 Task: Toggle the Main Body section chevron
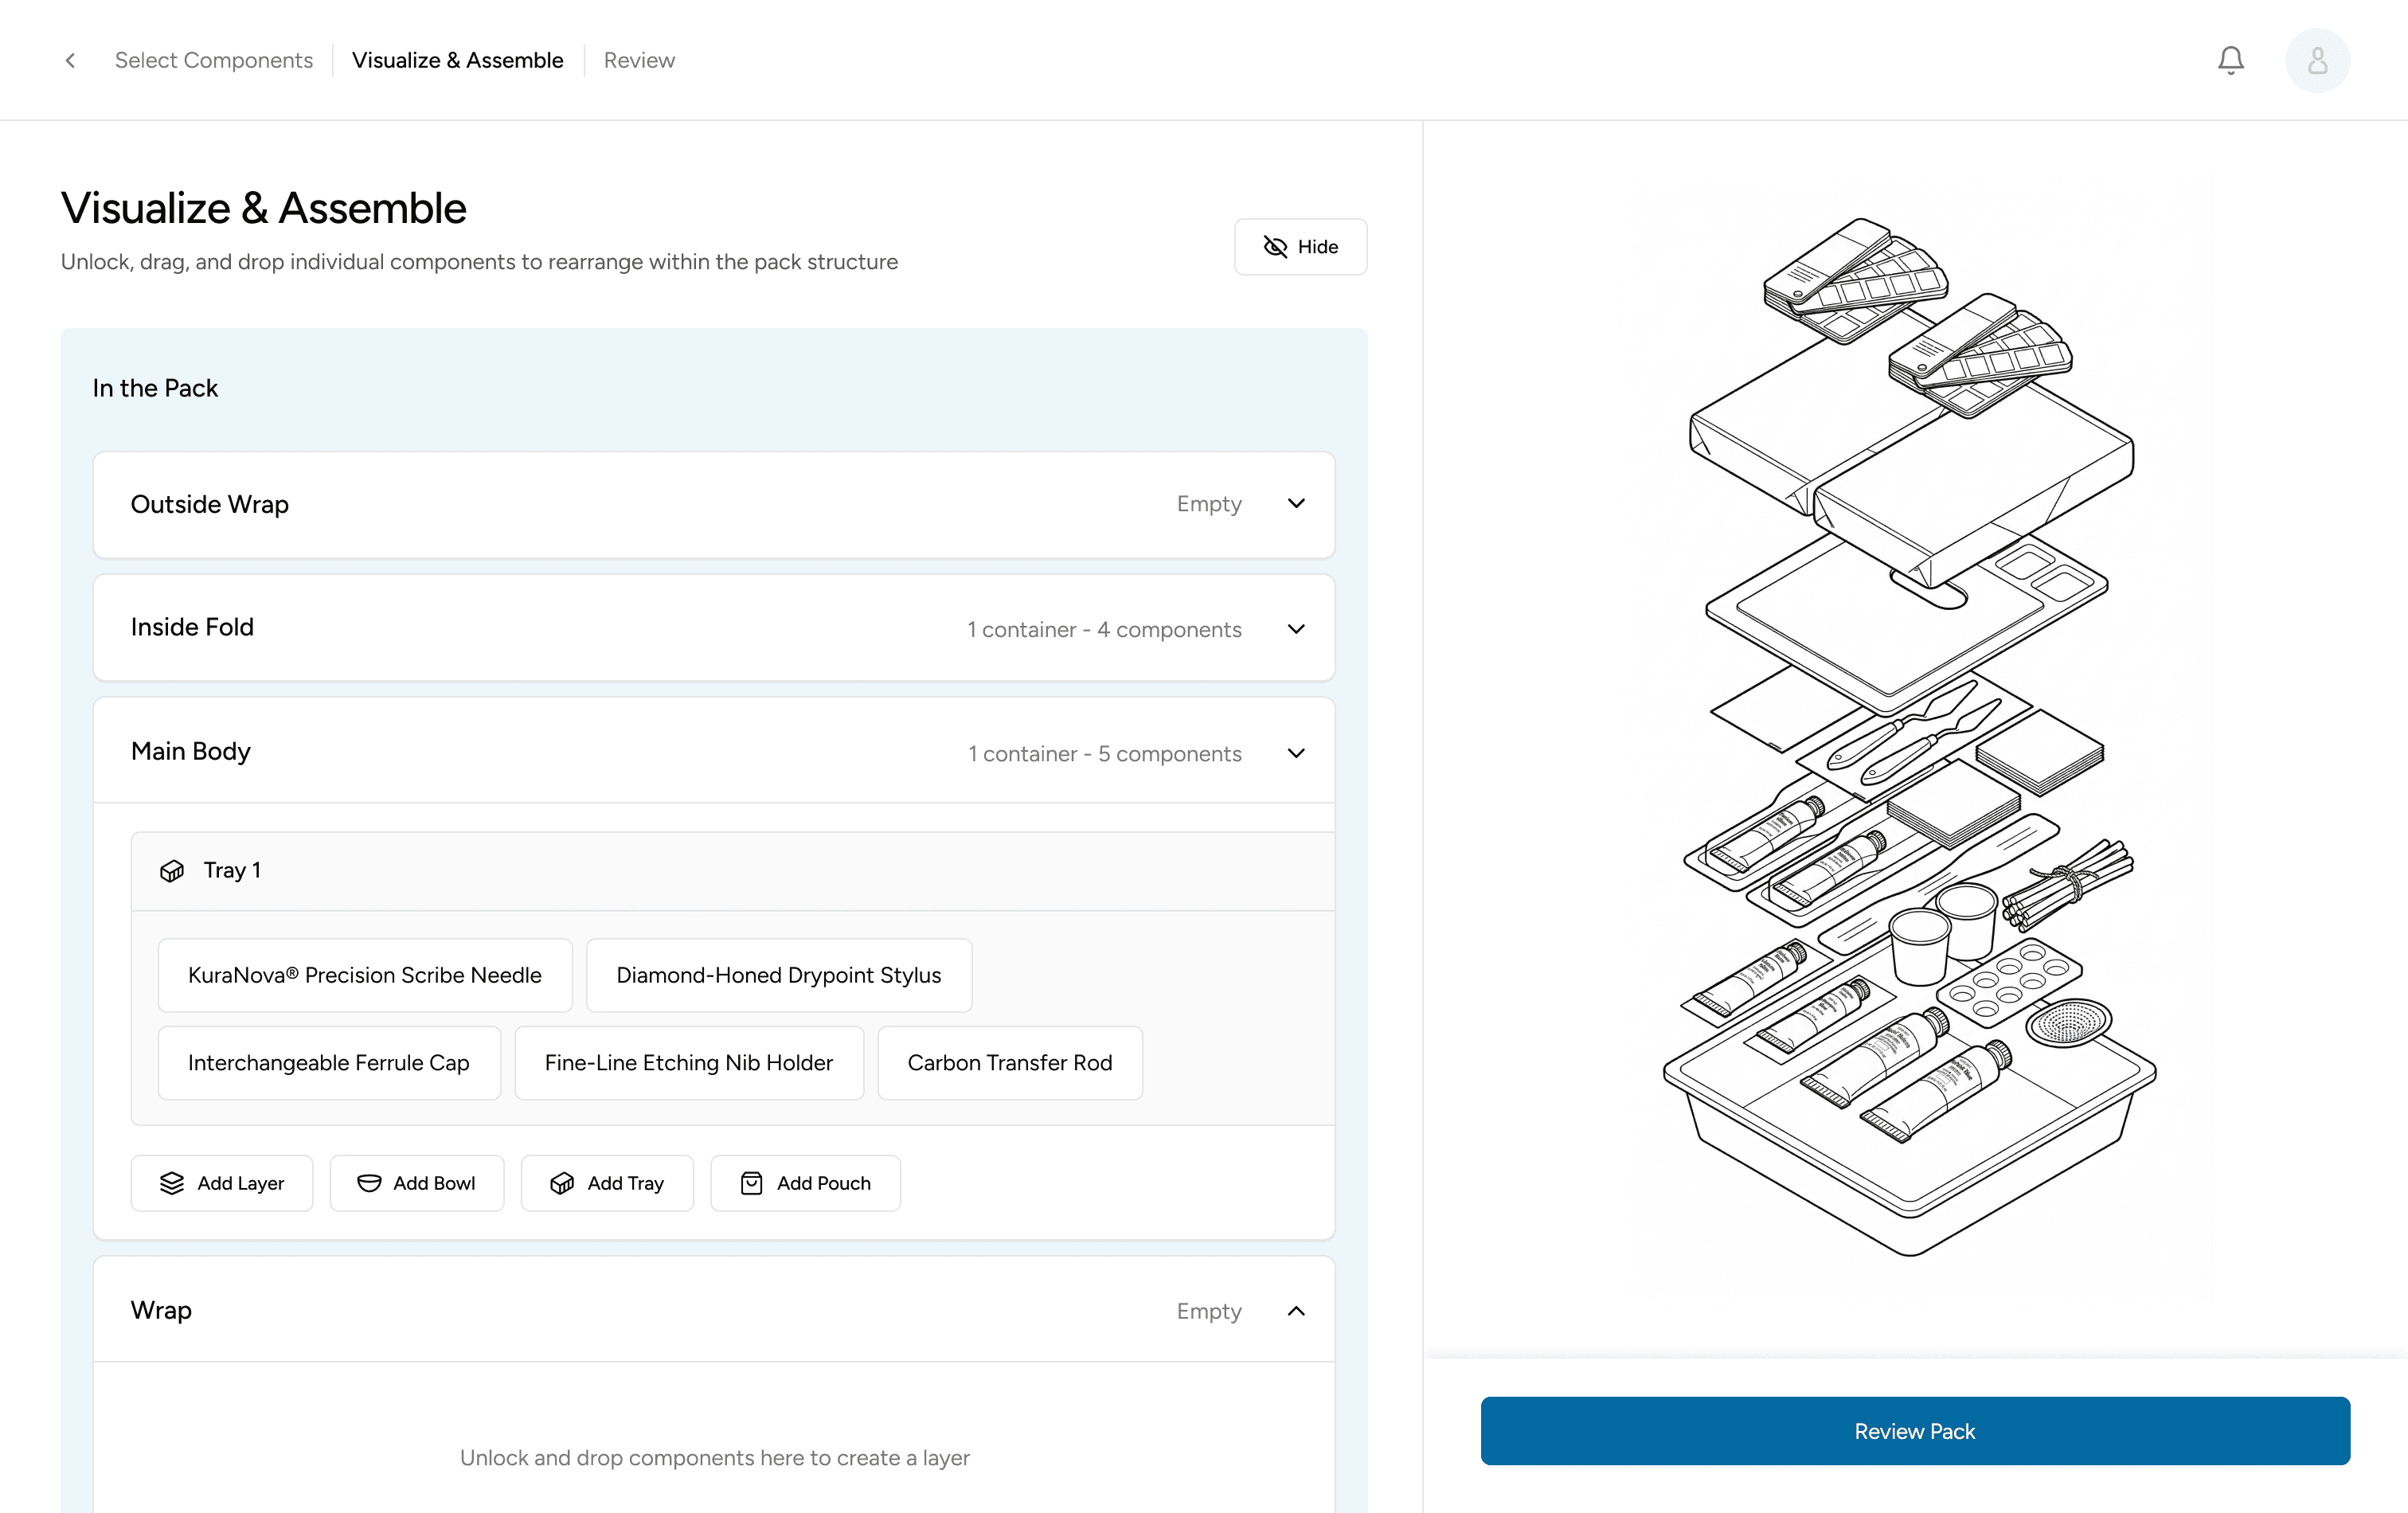coord(1296,753)
